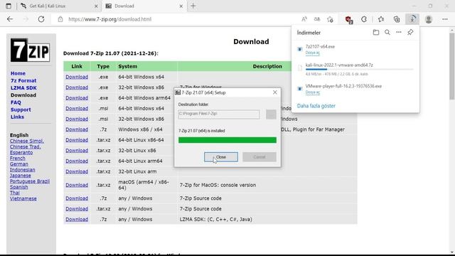The height and width of the screenshot is (256, 455).
Task: Click Close button in 7-Zip Setup
Action: tap(221, 157)
